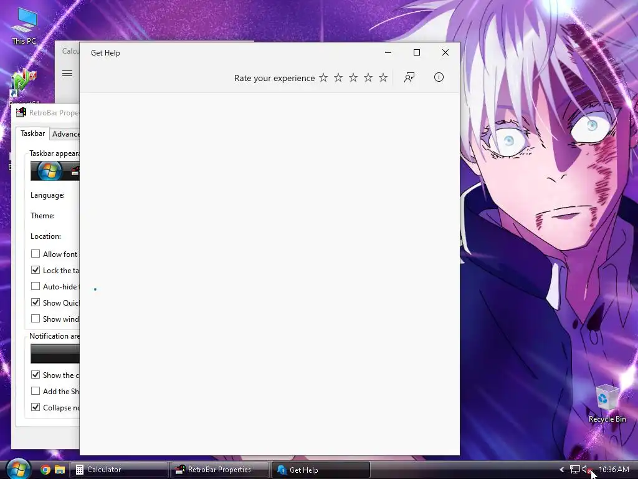Screen dimensions: 638x479
Task: Switch to Get Help taskbar button
Action: (321, 470)
